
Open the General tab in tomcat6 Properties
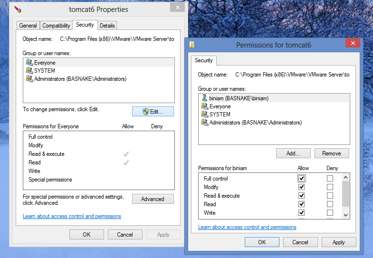[x=28, y=26]
